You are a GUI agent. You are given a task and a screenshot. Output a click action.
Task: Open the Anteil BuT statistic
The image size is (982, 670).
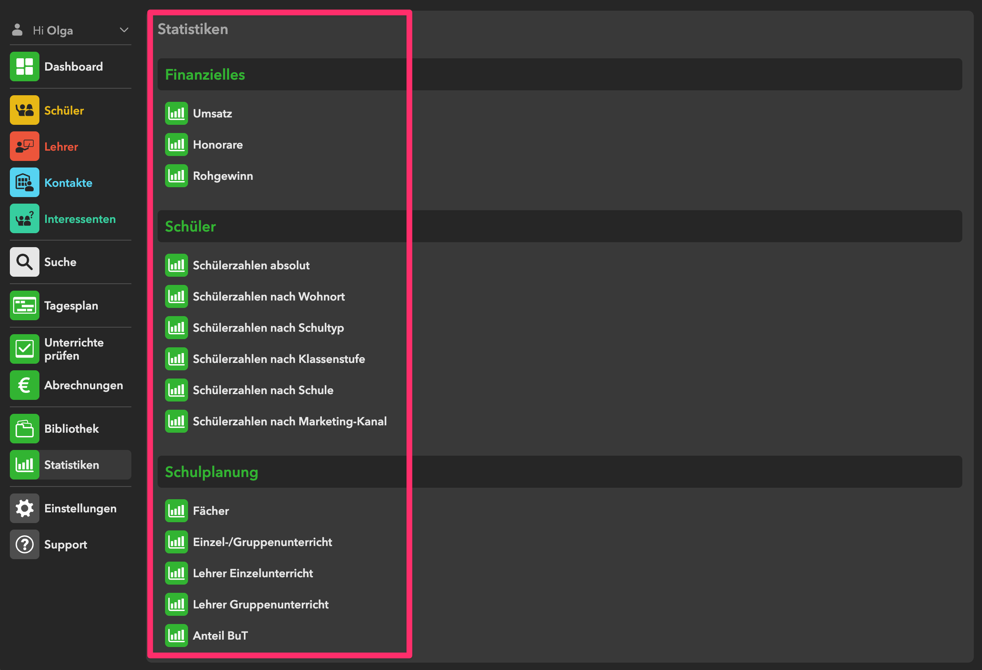click(x=220, y=636)
